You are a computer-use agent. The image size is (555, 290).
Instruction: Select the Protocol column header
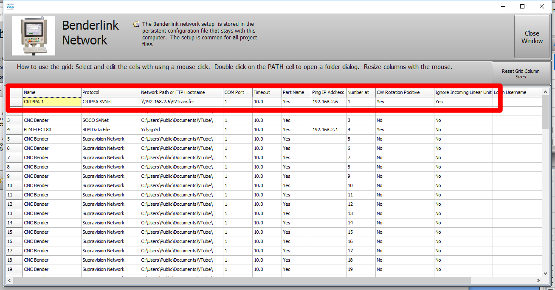(x=110, y=92)
